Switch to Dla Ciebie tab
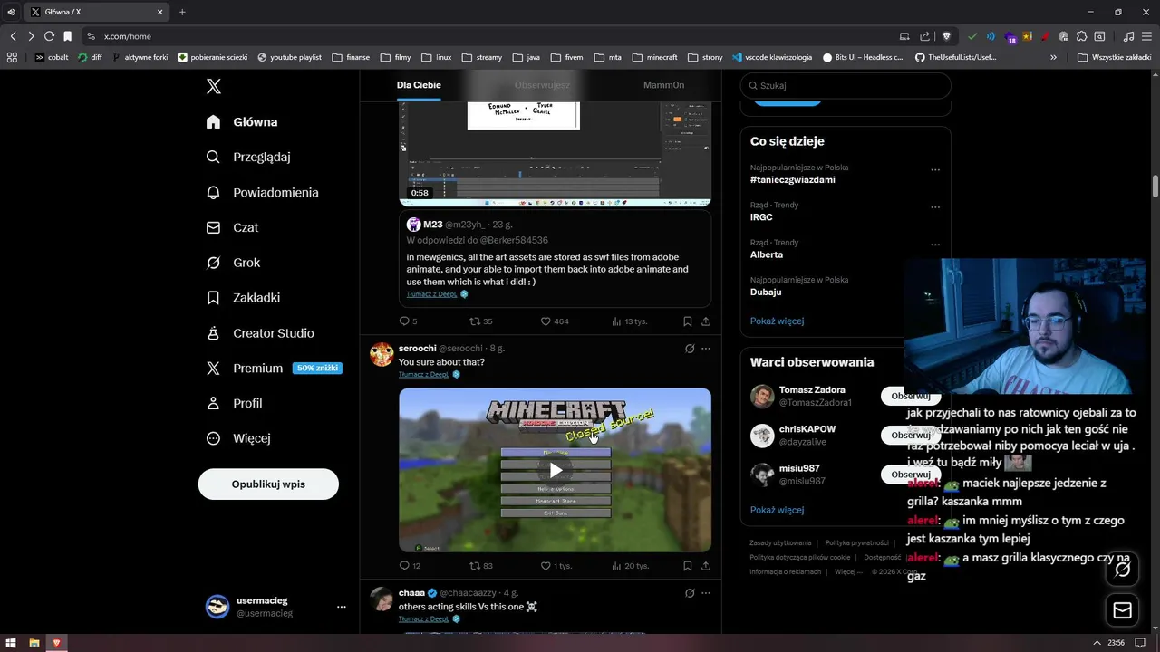Viewport: 1160px width, 652px height. (x=419, y=85)
